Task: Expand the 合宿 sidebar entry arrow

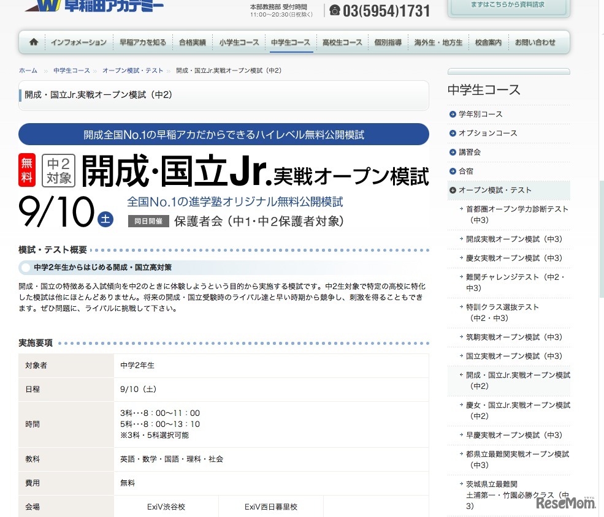Action: 452,171
